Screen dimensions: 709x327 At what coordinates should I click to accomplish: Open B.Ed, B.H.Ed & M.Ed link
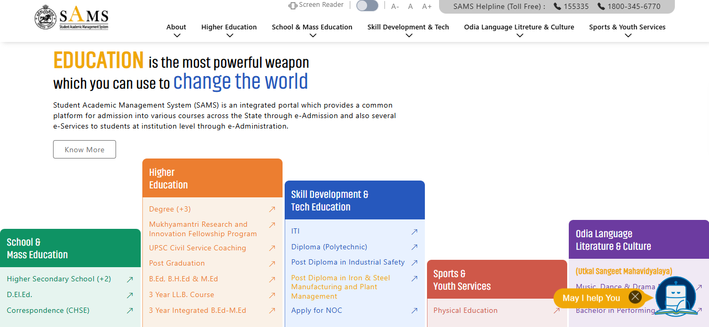183,279
